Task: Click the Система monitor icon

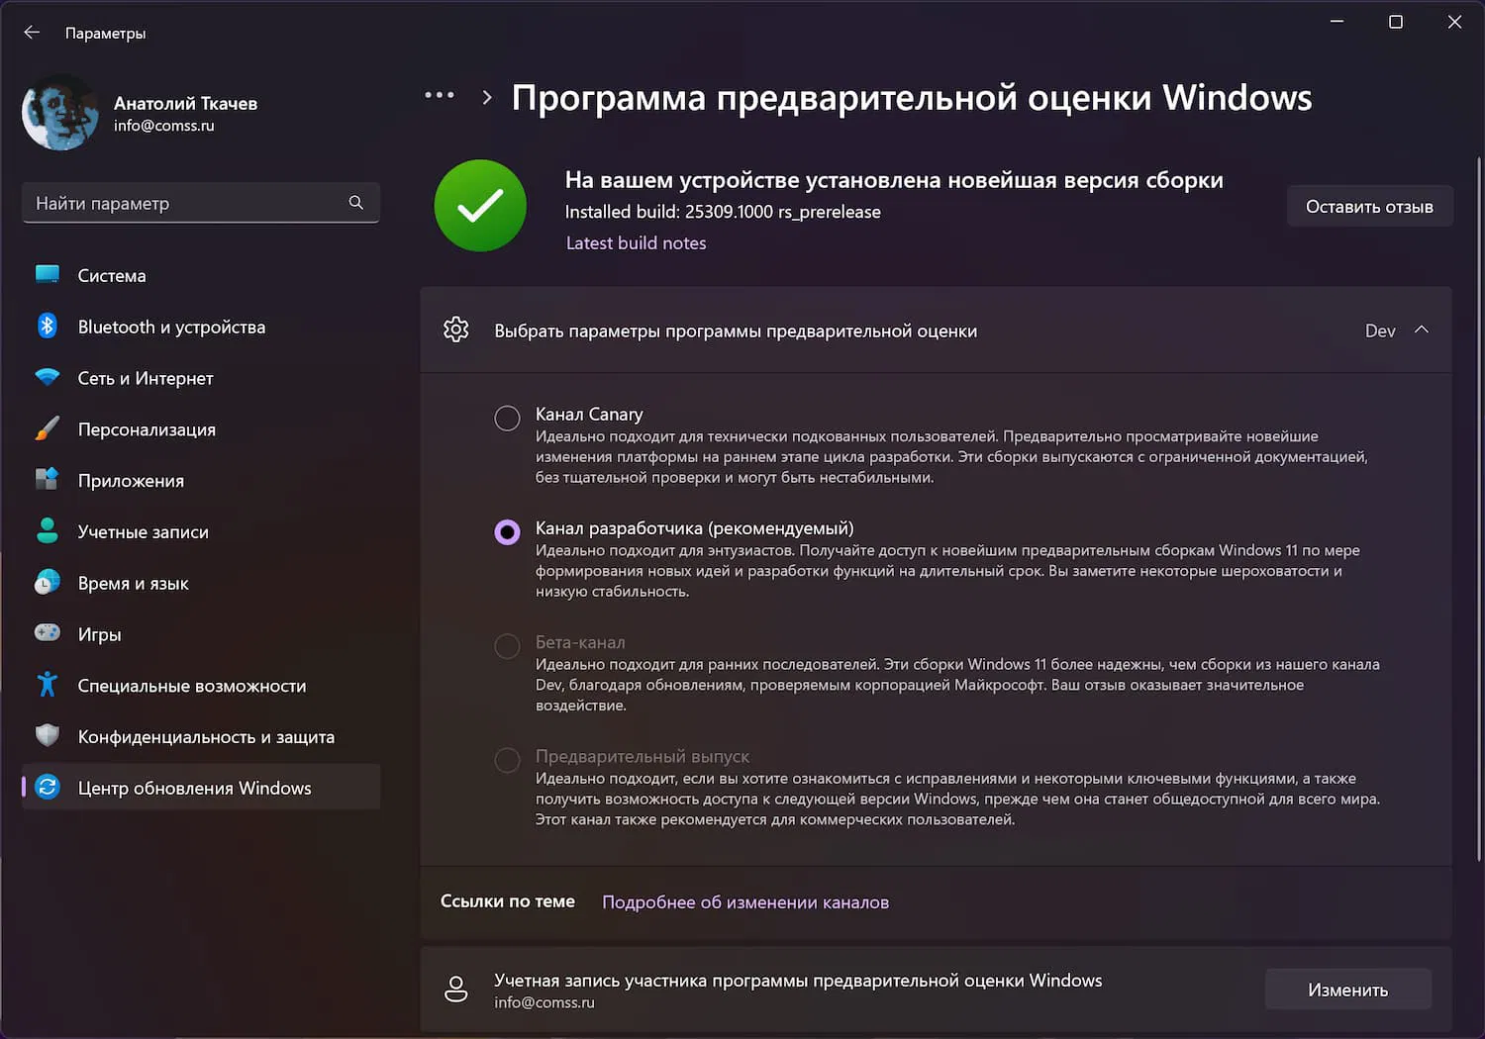Action: click(x=48, y=275)
